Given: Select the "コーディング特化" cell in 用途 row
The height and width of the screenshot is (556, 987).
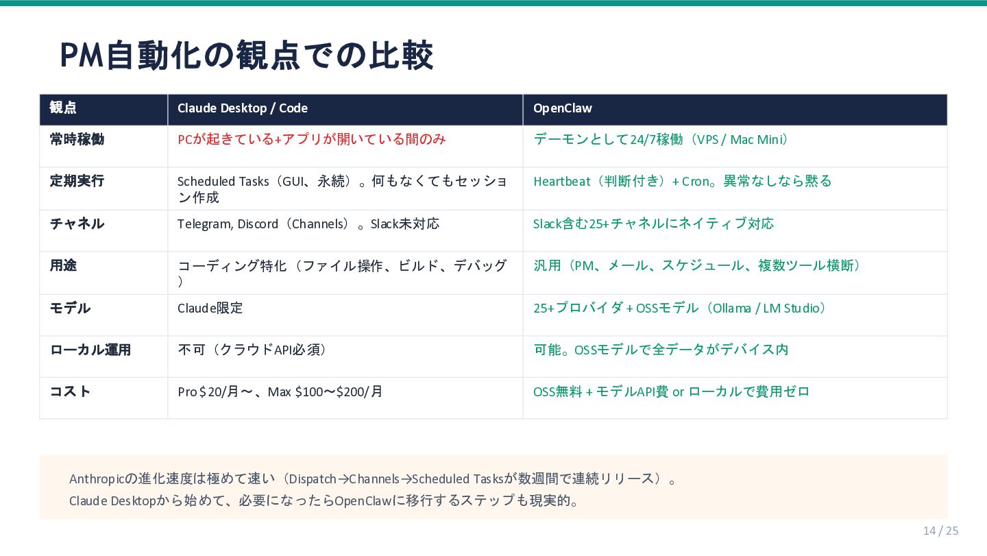Looking at the screenshot, I should click(x=341, y=273).
